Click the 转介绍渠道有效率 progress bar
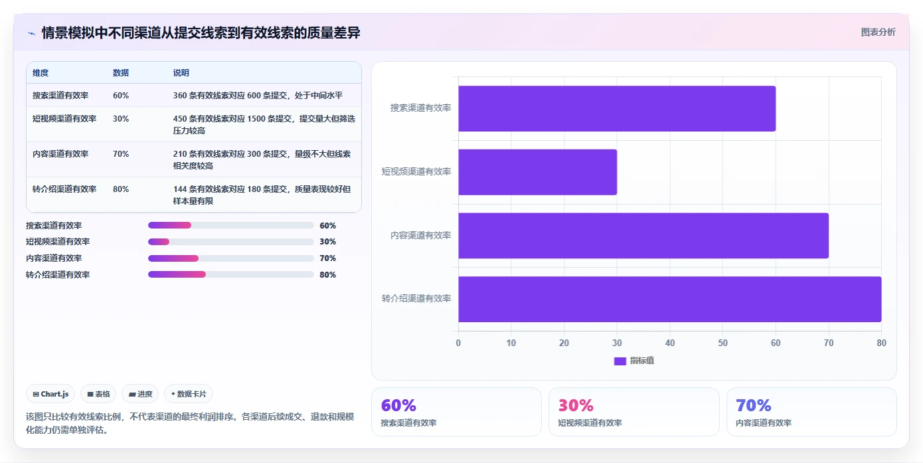 (x=231, y=274)
